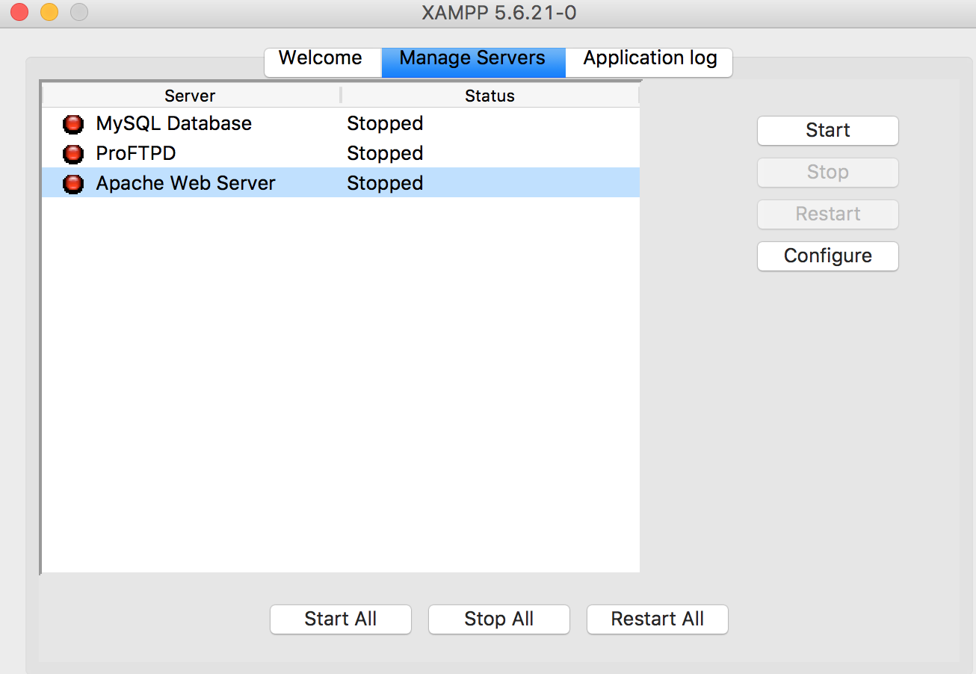Minimize the XAMPP window
Screen dimensions: 976x674
49,13
